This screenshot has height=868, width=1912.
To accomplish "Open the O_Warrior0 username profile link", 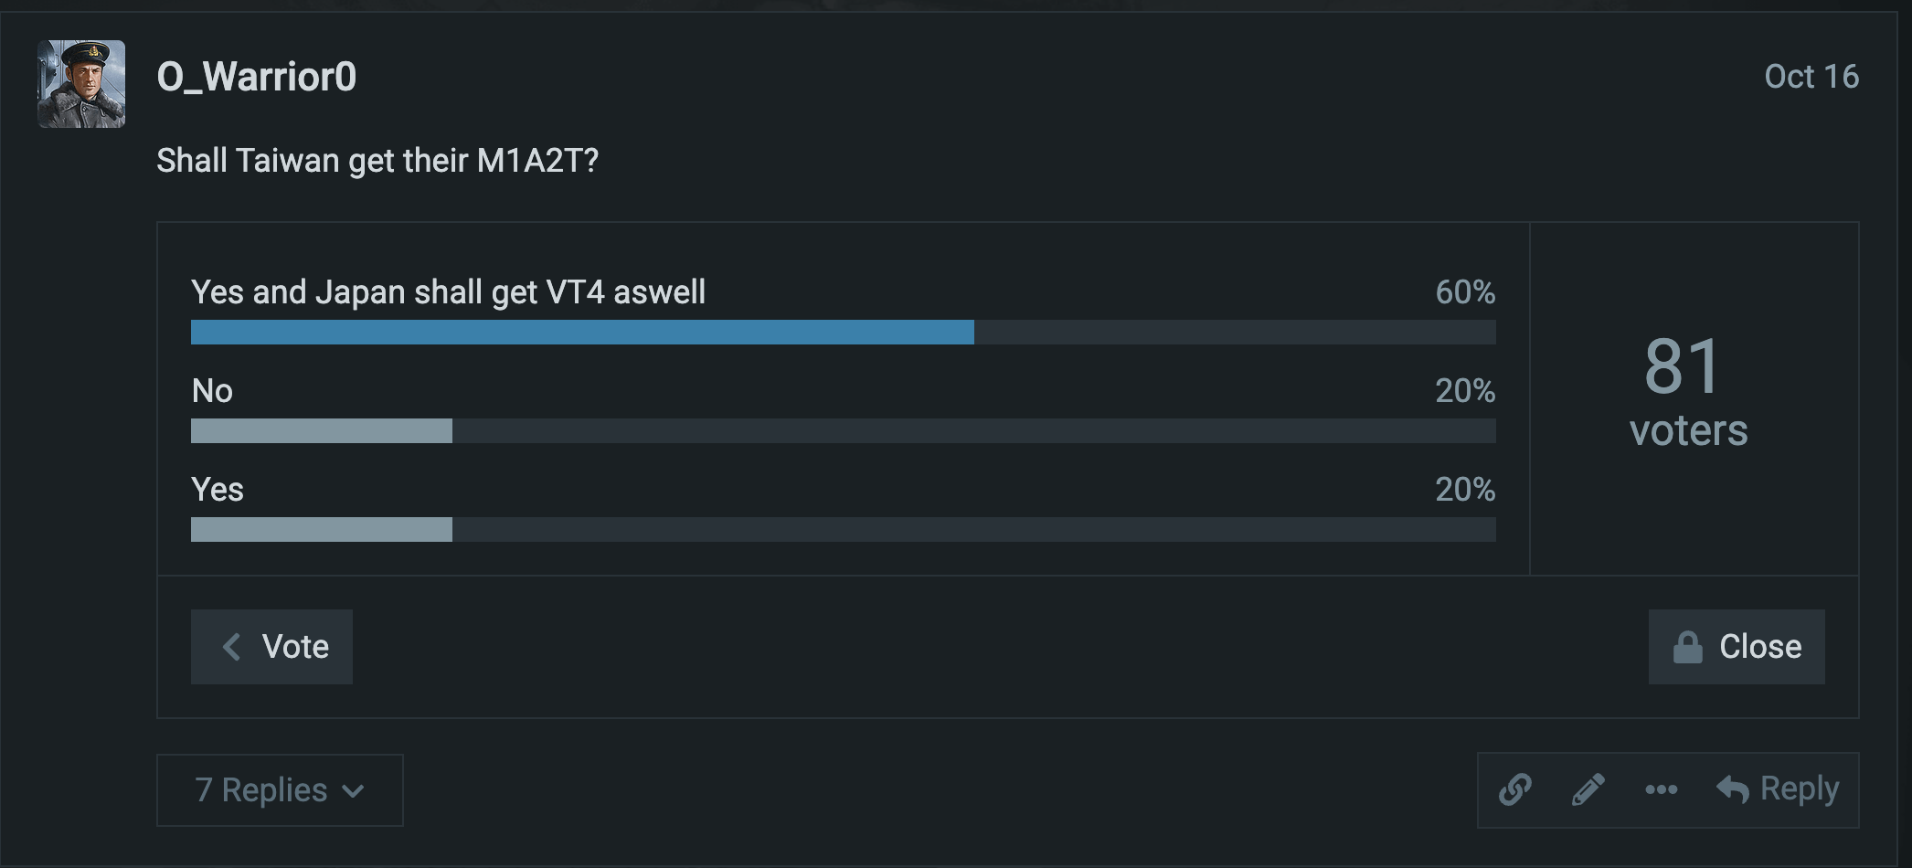I will tap(257, 77).
